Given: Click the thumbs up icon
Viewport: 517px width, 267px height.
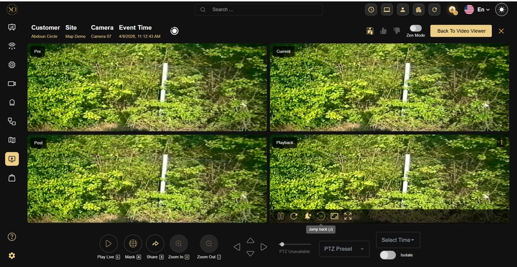Looking at the screenshot, I should tap(383, 31).
